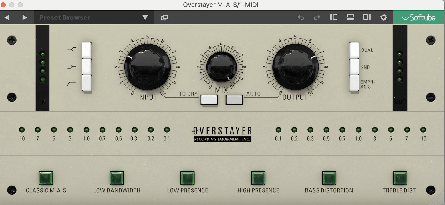Click the Overstayer Recording Equipment logo
Viewport: 445px width, 205px height.
click(x=221, y=134)
